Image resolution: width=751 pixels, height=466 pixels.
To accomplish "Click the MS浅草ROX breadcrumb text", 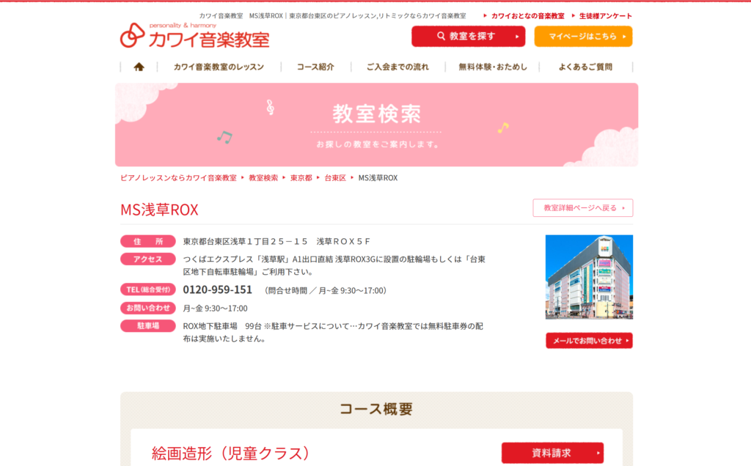I will tap(378, 178).
